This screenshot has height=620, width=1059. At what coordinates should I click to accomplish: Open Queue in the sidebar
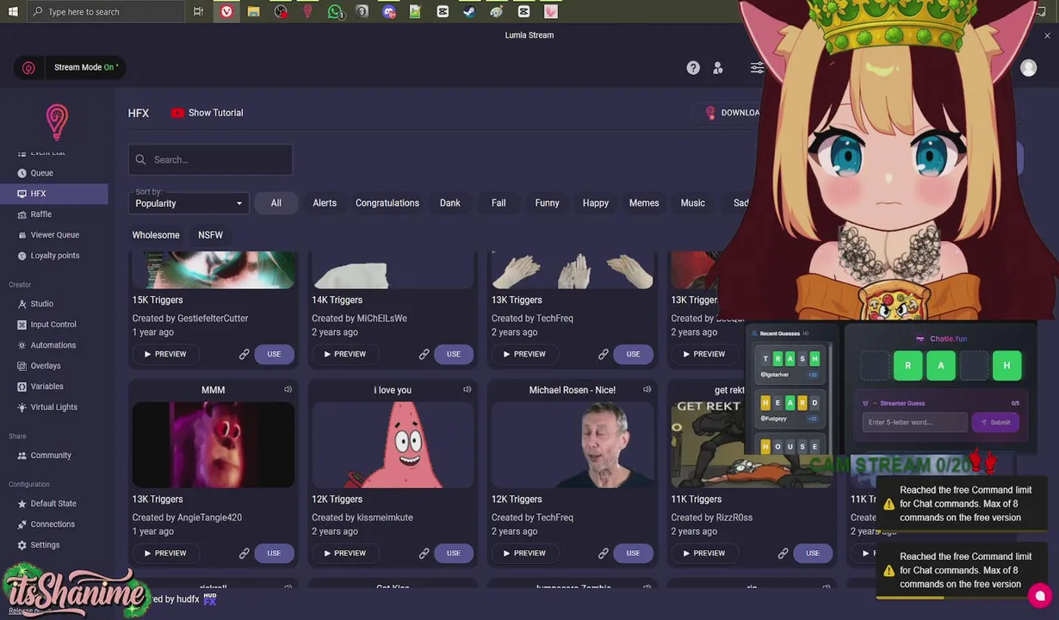tap(53, 173)
